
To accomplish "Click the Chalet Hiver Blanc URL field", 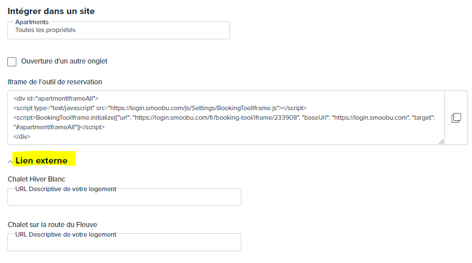I will (124, 197).
